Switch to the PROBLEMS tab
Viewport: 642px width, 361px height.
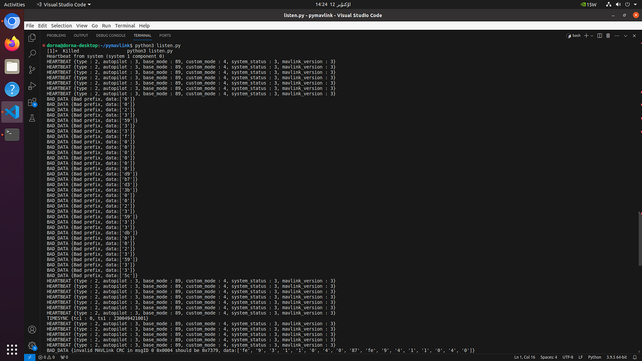(x=56, y=35)
